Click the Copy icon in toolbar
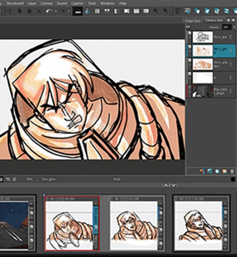The height and width of the screenshot is (257, 237). (19, 12)
